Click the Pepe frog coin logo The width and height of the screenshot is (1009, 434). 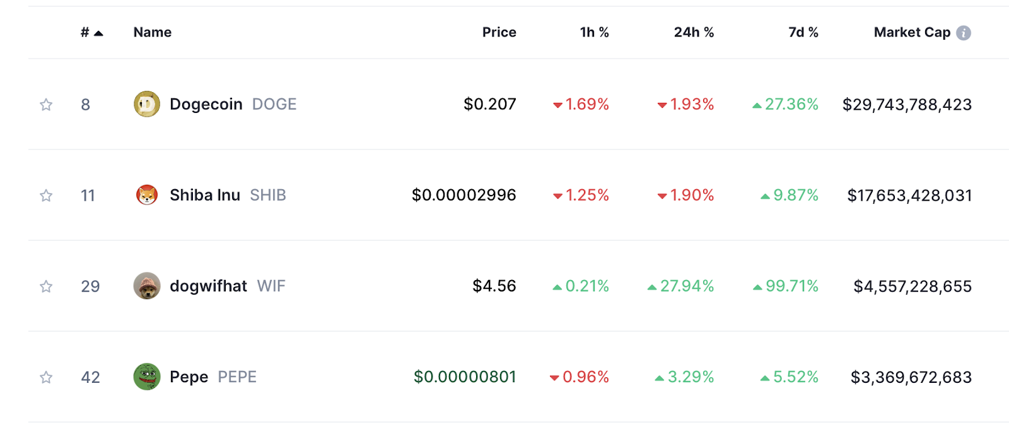(x=147, y=377)
